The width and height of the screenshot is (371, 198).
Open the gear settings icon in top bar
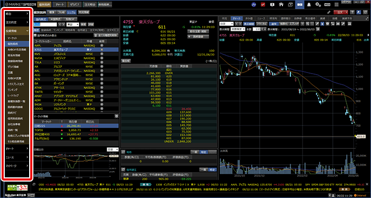[318, 4]
